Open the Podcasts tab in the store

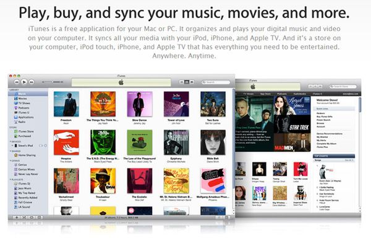[x=282, y=94]
